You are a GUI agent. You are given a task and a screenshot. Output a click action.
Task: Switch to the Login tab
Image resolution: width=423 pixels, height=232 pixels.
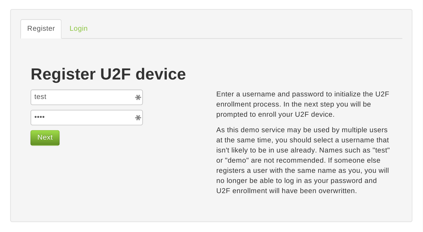pos(78,28)
